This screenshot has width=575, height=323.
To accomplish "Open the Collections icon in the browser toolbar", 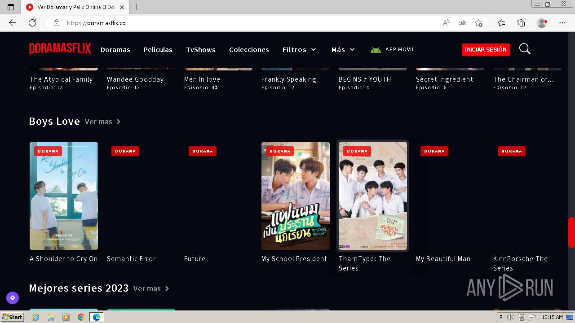I will 521,23.
